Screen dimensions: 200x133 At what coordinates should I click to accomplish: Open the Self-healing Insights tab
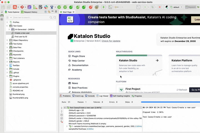120,96
